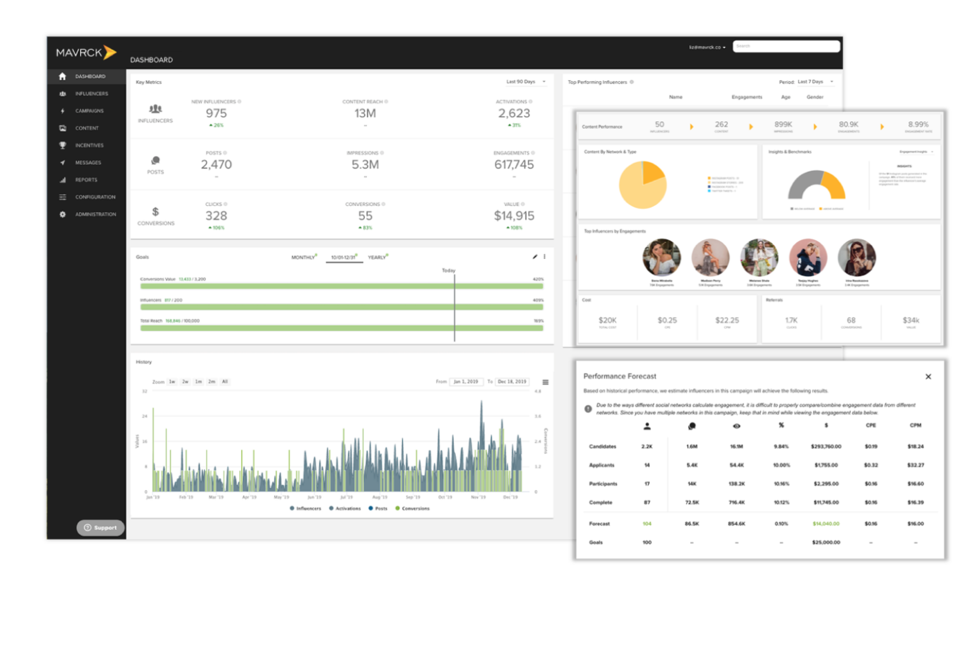
Task: Toggle the Activations series in chart legend
Action: click(x=344, y=508)
